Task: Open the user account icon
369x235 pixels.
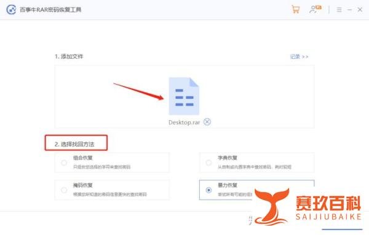Action: pyautogui.click(x=315, y=9)
